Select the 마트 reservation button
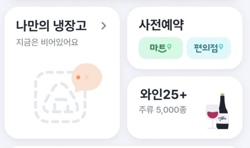The width and height of the screenshot is (250, 148). click(x=161, y=48)
